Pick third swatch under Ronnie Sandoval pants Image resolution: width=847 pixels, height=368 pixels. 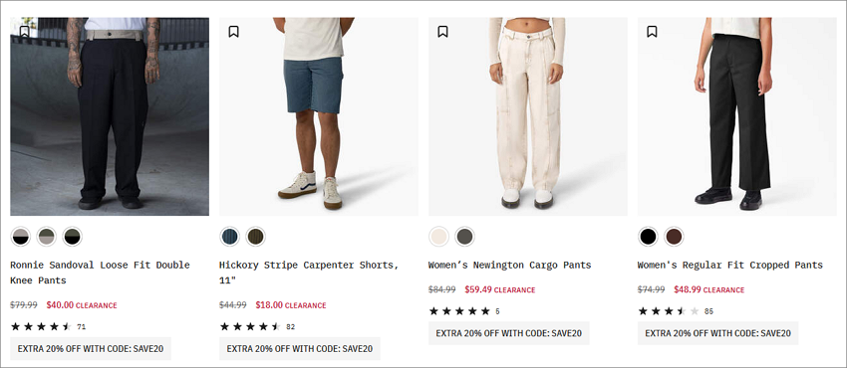click(x=73, y=237)
